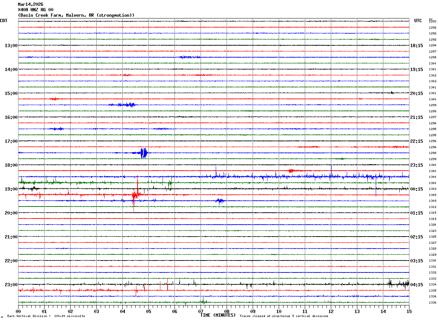Click DC value 1334
Viewport: 438px width, 321px height.
pyautogui.click(x=433, y=285)
